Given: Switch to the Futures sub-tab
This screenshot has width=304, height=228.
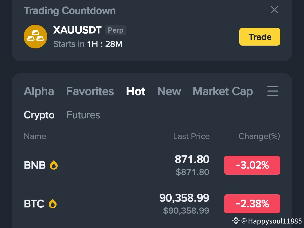Looking at the screenshot, I should coord(83,115).
